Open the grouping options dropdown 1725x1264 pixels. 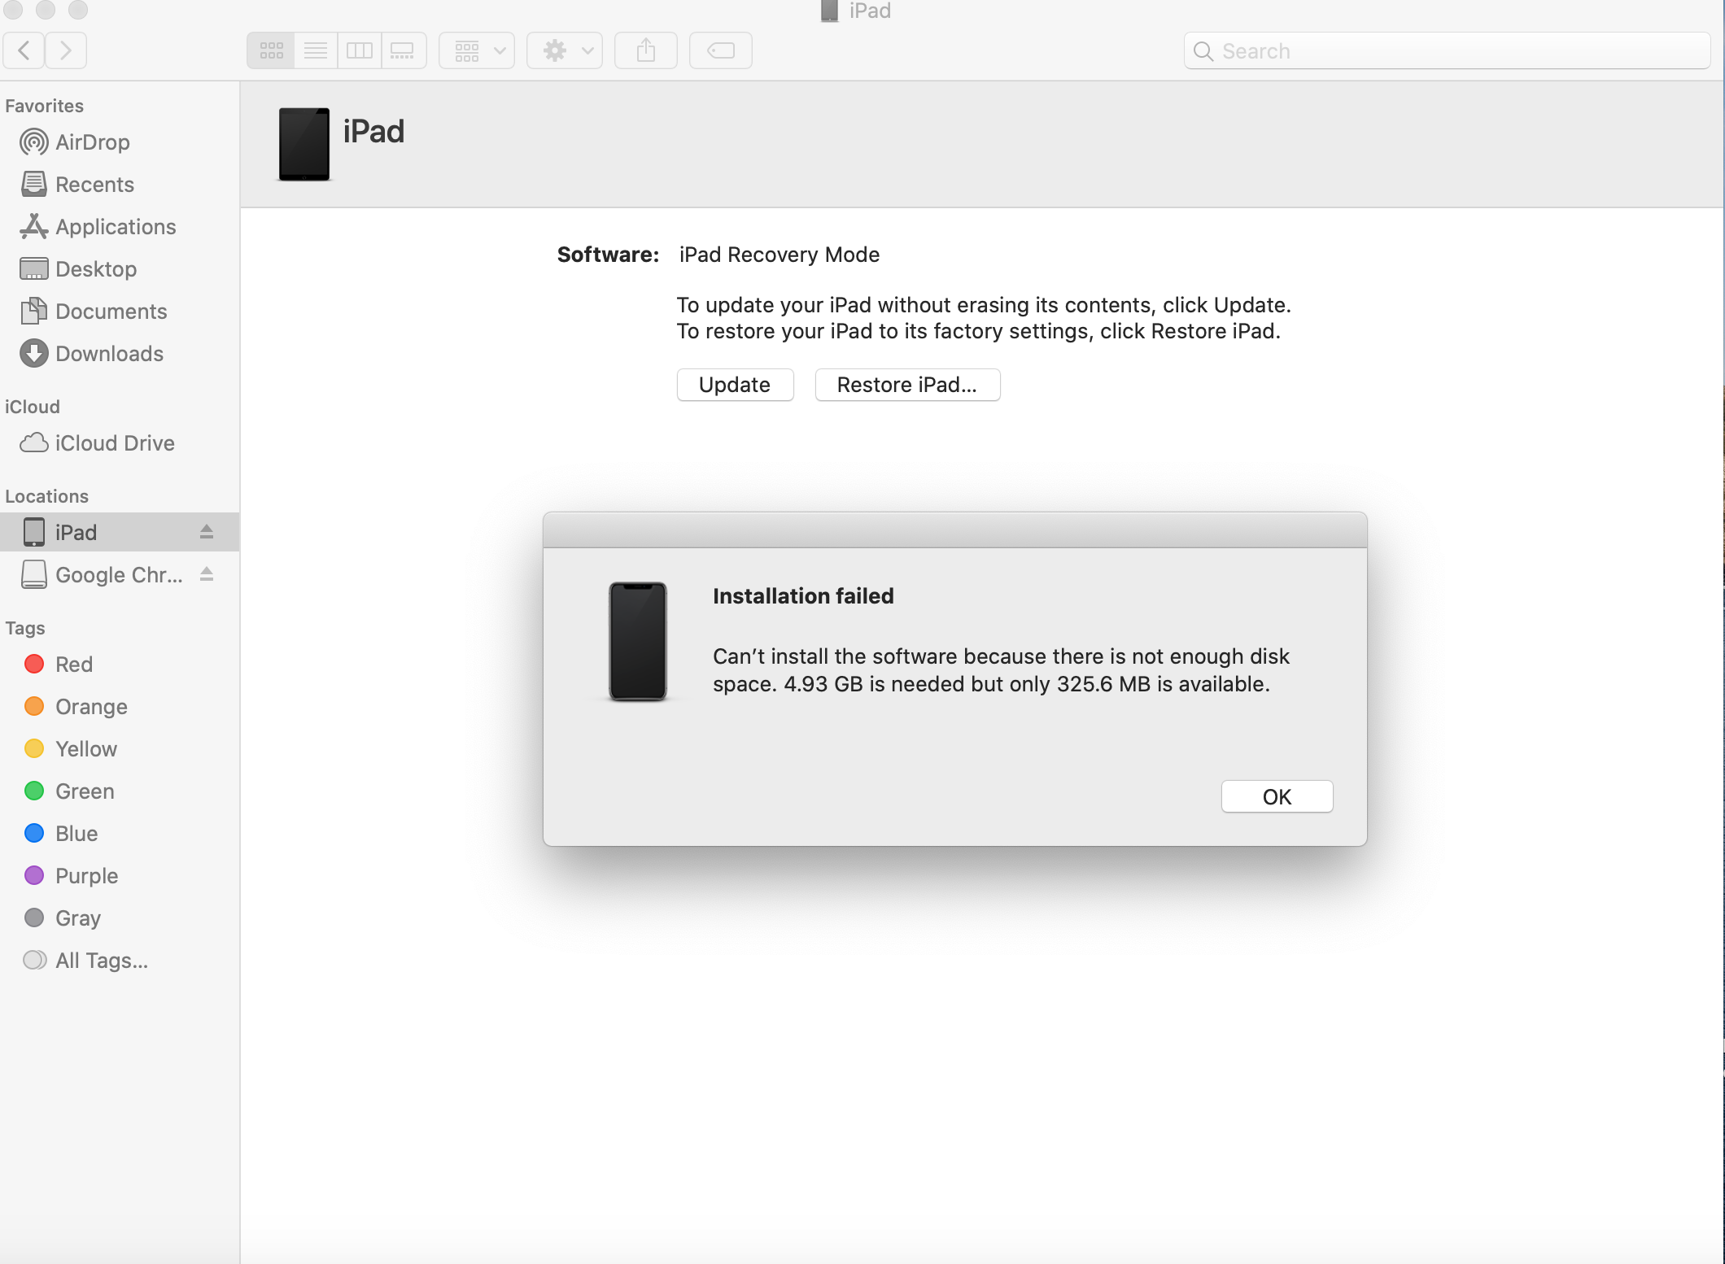[476, 50]
